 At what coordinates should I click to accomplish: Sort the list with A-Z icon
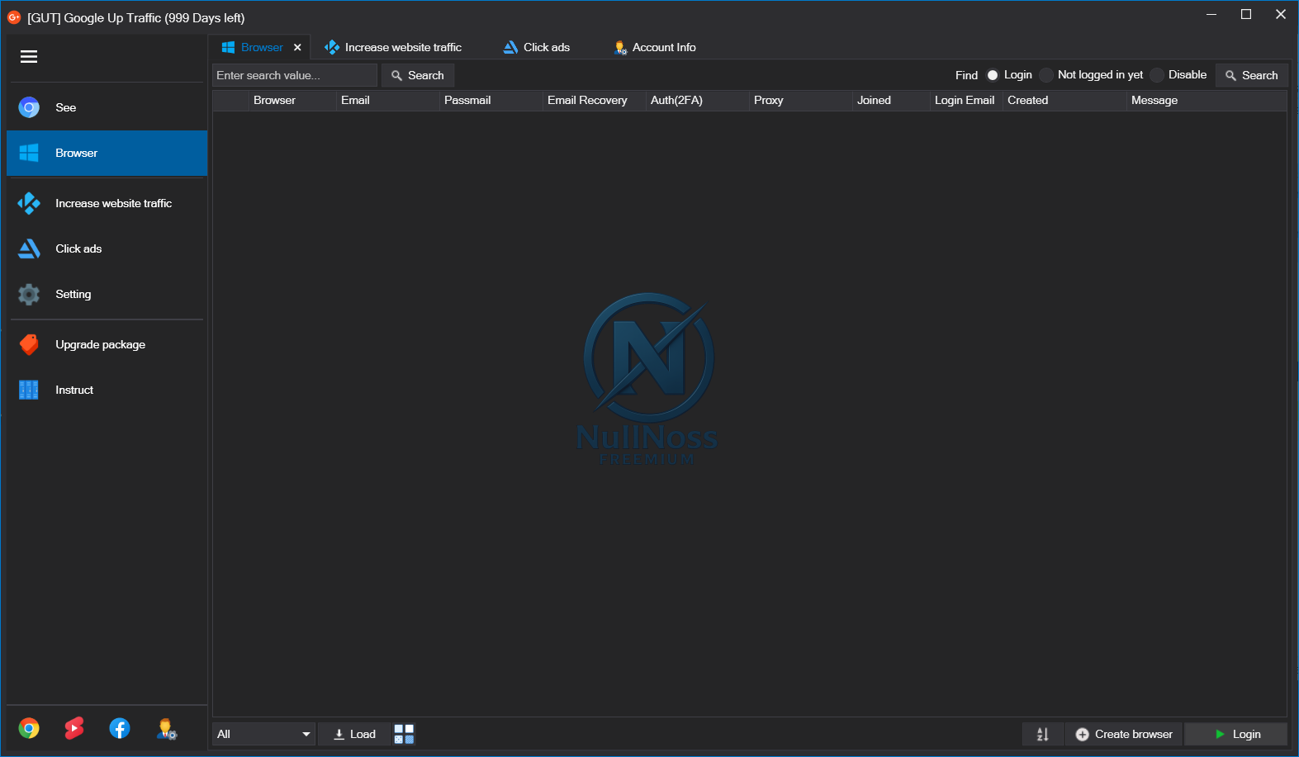click(1042, 734)
